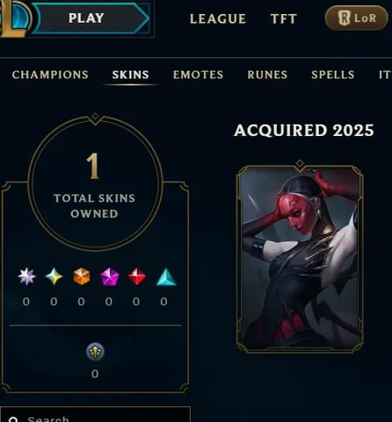Open the acquired 2025 skin splash card
This screenshot has width=392, height=422.
(300, 259)
